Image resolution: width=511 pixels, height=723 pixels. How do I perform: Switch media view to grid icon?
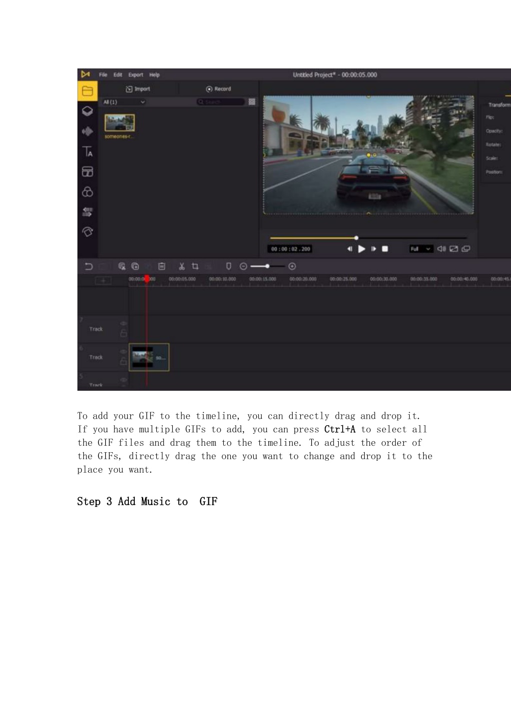pos(252,102)
